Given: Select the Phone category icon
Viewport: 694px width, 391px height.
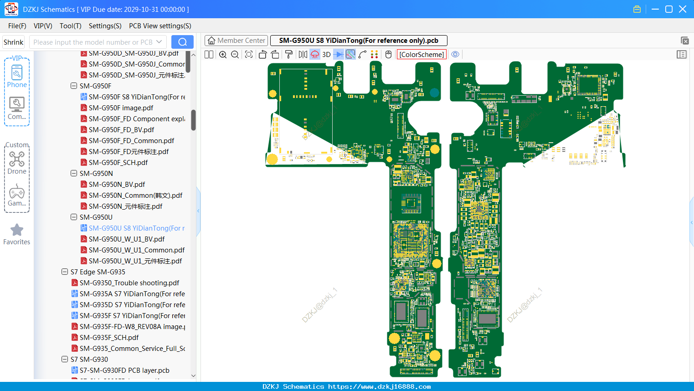Looking at the screenshot, I should click(17, 77).
